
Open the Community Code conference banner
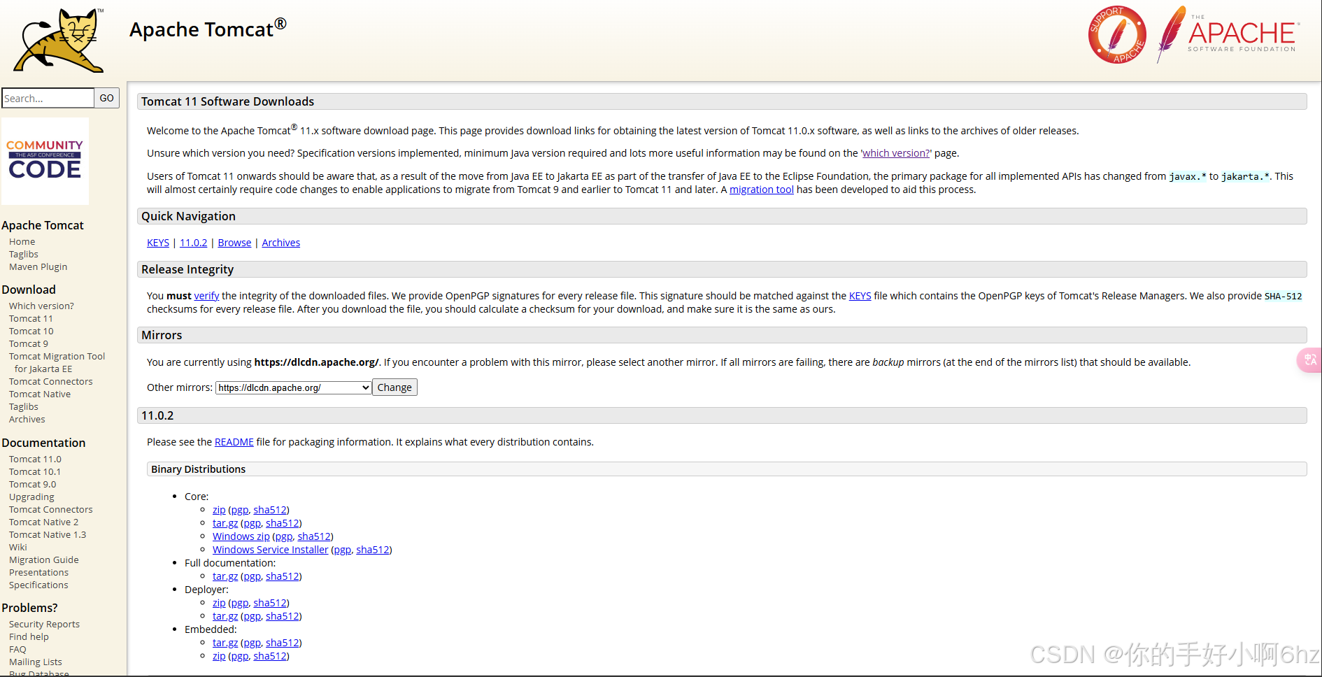[45, 161]
